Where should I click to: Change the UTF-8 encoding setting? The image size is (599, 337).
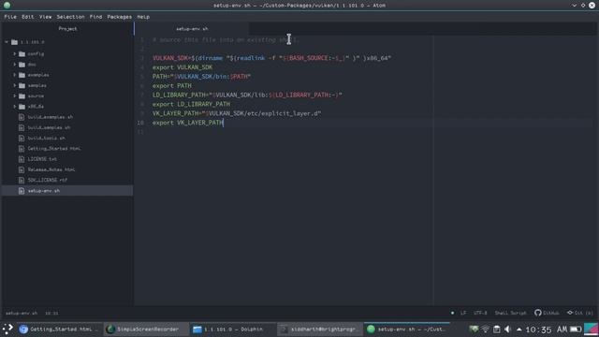[480, 313]
